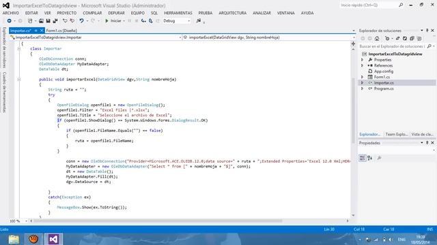Image resolution: width=437 pixels, height=245 pixels.
Task: Open the HERRAMIENTAS menu
Action: 178,13
